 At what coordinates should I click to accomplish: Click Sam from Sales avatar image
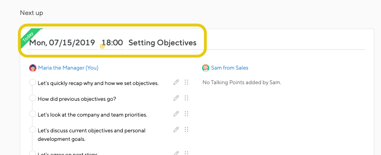point(206,68)
